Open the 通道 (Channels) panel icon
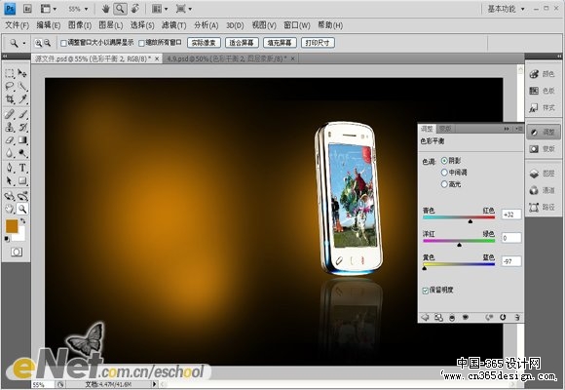Screen dimensions: 565x390 click(543, 190)
